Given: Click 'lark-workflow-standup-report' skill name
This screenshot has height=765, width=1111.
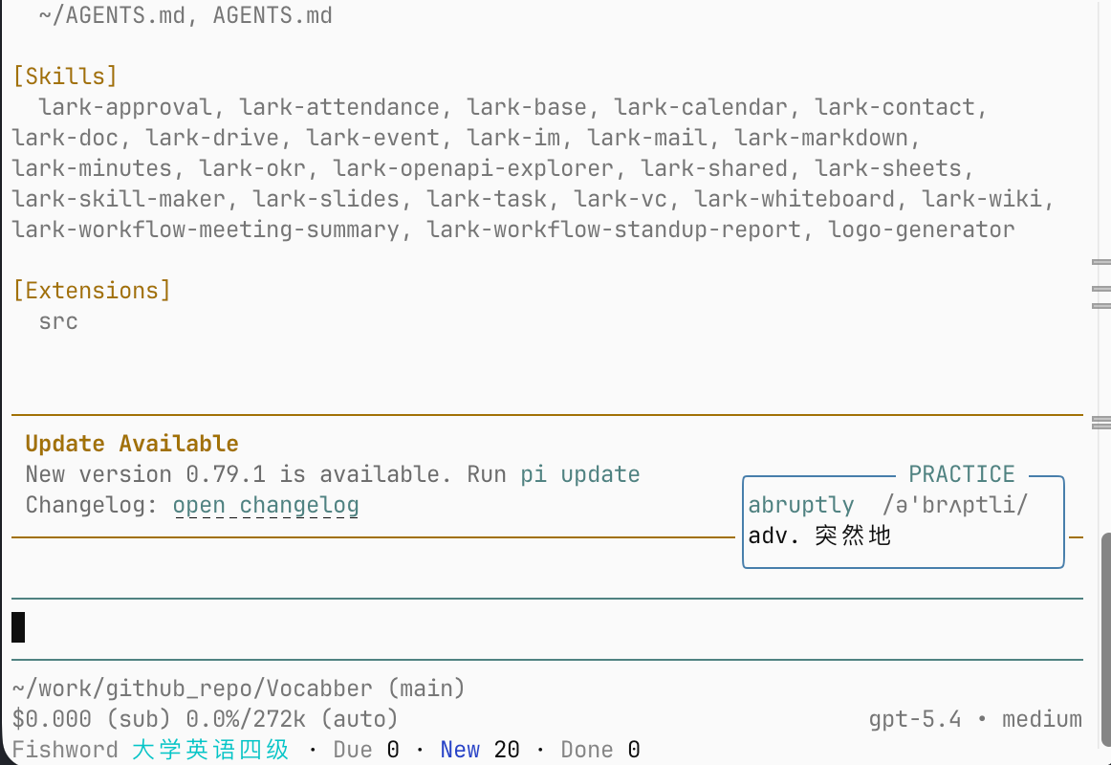Looking at the screenshot, I should [614, 229].
